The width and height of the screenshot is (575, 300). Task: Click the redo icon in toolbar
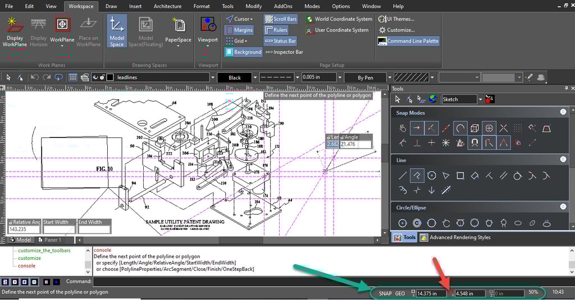(47, 77)
